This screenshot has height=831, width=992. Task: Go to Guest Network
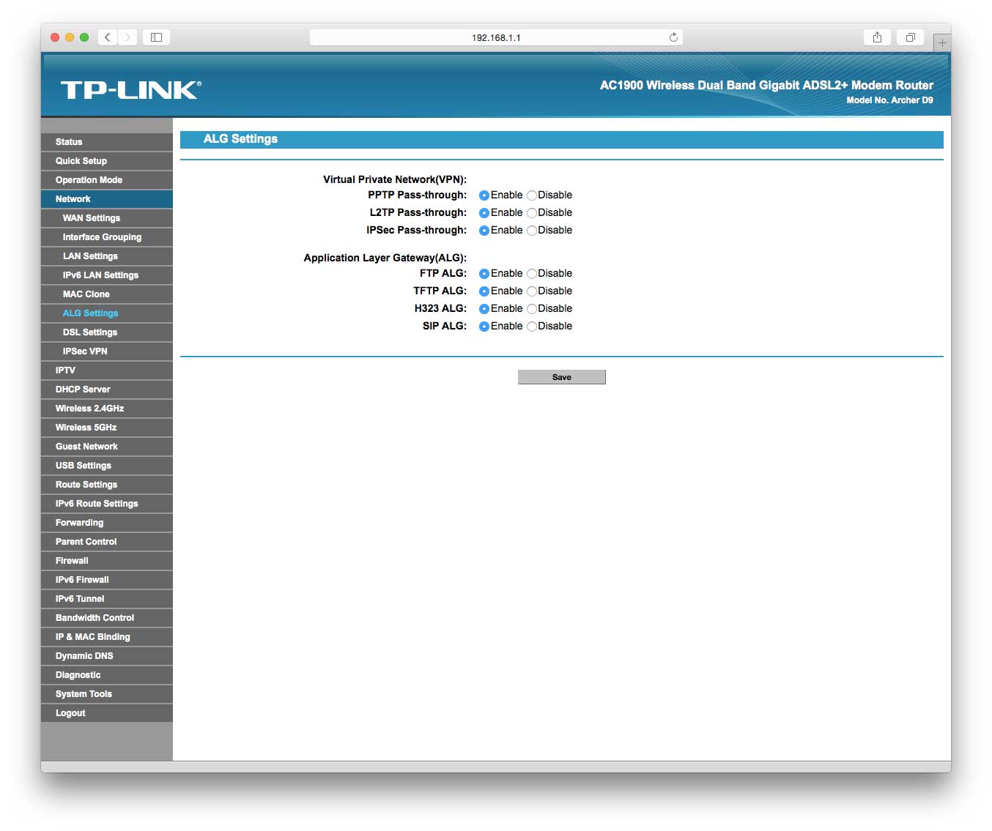coord(107,447)
